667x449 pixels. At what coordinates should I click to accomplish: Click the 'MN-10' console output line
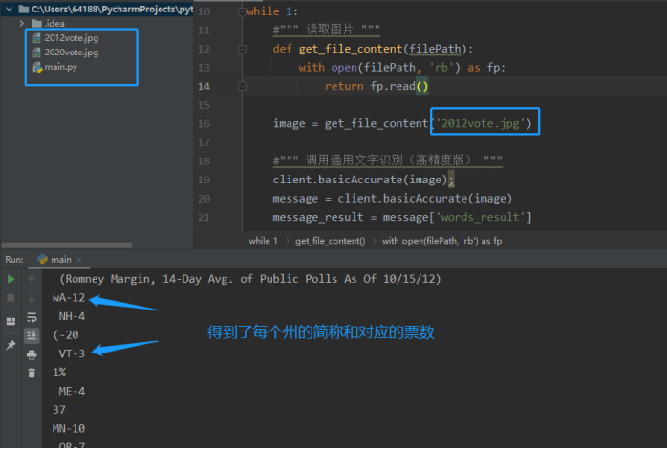(69, 429)
